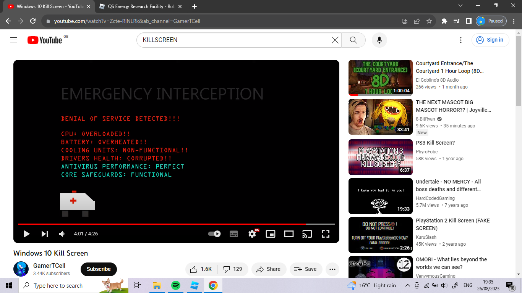
Task: Open the OMORI video title
Action: 451,263
